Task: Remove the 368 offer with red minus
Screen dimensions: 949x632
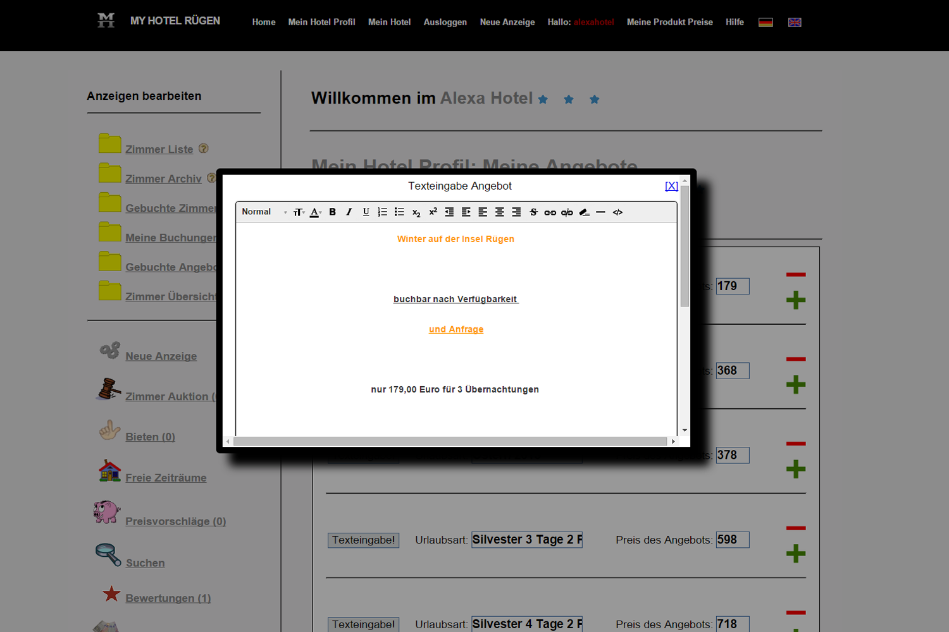Action: coord(796,359)
